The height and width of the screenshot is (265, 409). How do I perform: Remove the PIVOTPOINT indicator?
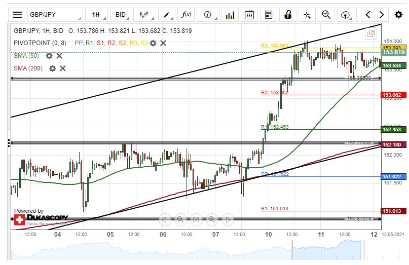163,43
